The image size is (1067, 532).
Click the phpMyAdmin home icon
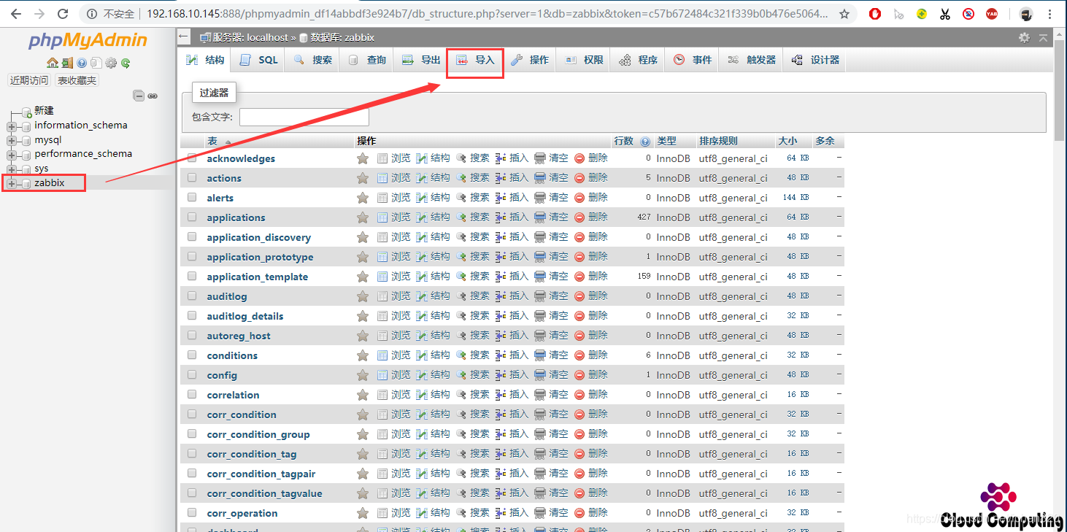click(x=53, y=63)
